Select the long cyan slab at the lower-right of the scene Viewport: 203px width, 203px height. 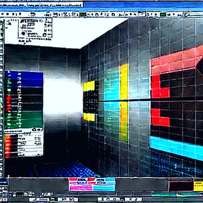pyautogui.click(x=177, y=148)
